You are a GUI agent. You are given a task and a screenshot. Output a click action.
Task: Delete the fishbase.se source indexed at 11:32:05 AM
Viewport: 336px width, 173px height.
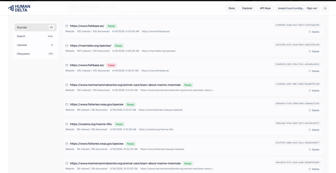tap(314, 32)
